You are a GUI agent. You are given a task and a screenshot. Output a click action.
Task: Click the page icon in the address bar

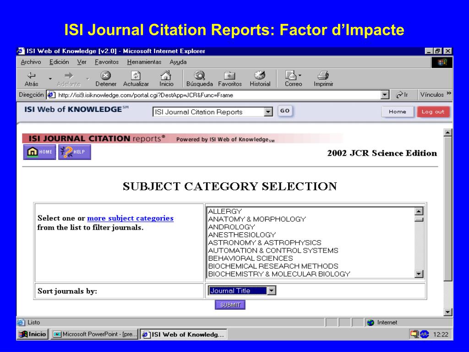tap(51, 95)
